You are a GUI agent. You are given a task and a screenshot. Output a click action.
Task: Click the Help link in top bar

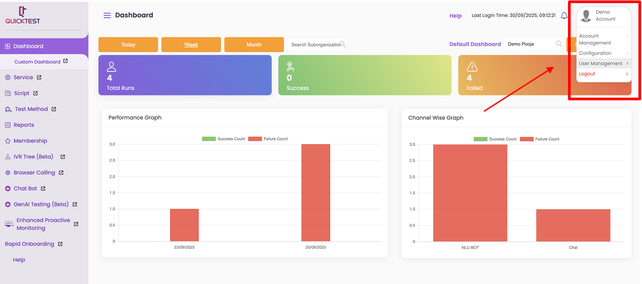pyautogui.click(x=455, y=16)
